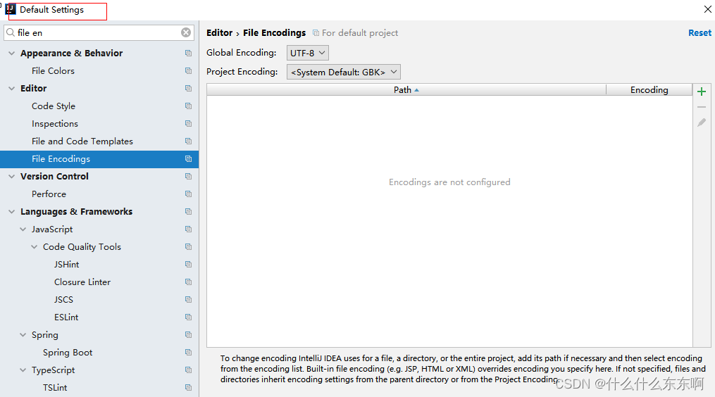This screenshot has height=397, width=715.
Task: Click the add encoding plus icon
Action: click(x=702, y=92)
